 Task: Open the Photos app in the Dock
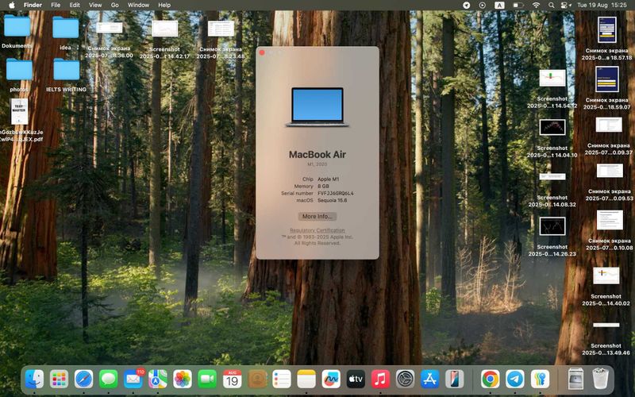point(183,380)
